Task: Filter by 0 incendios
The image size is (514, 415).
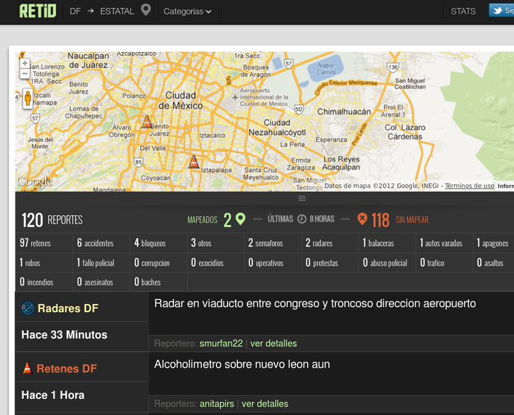Action: coord(44,281)
